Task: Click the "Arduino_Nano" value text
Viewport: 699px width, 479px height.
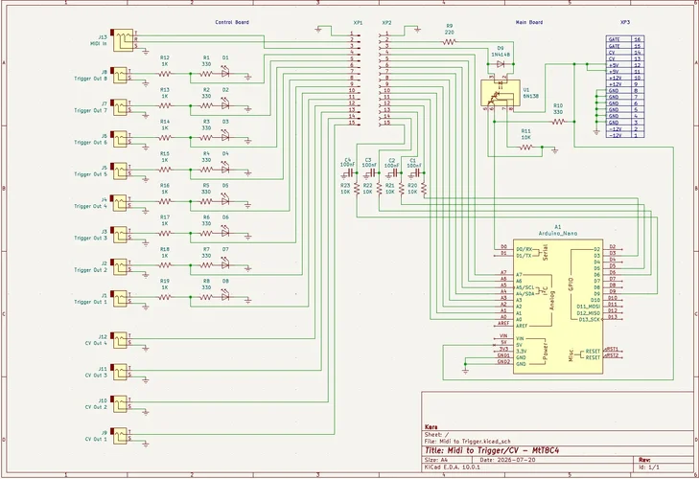Action: click(x=558, y=234)
